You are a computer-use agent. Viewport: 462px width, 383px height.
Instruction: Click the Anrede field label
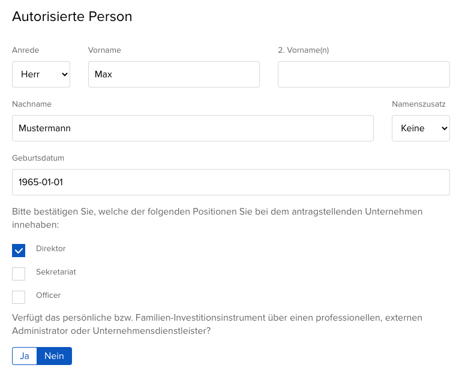tap(25, 50)
